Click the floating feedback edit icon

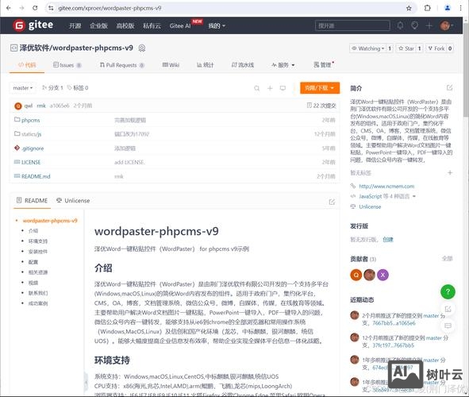(x=448, y=309)
